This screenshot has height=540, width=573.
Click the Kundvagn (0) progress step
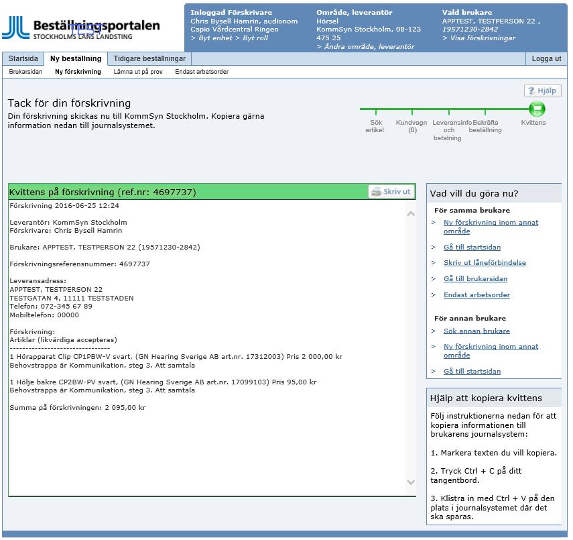(411, 126)
